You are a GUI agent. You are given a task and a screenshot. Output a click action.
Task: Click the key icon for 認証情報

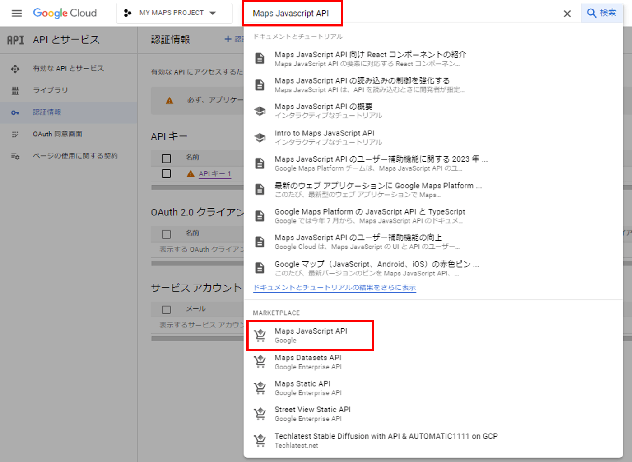coord(15,112)
